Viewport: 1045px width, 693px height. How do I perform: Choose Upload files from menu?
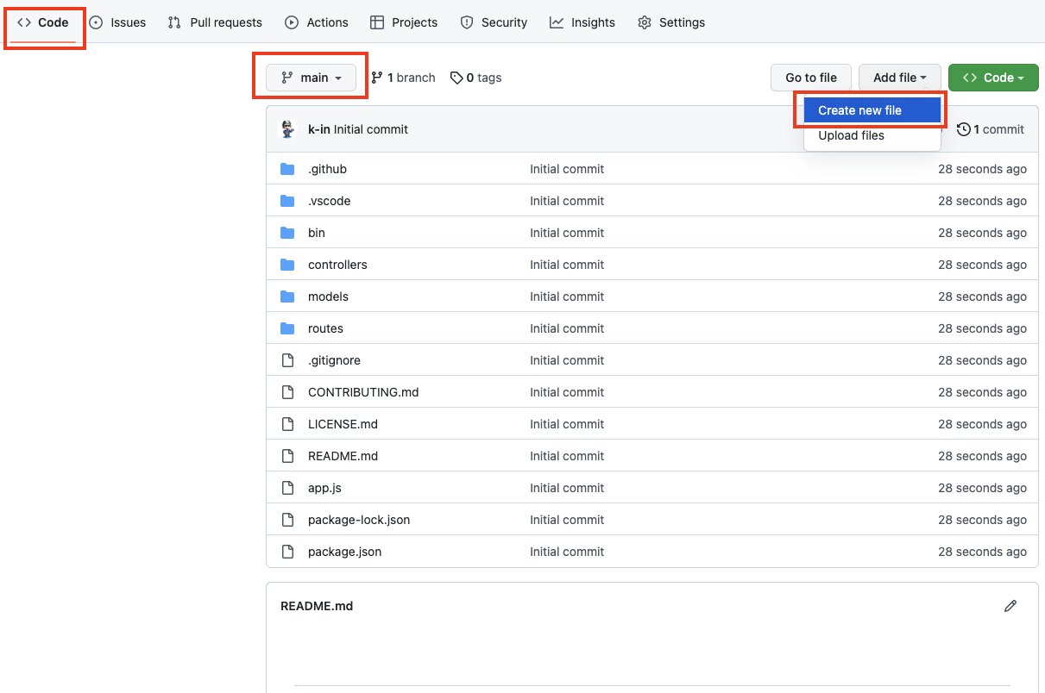pyautogui.click(x=872, y=135)
